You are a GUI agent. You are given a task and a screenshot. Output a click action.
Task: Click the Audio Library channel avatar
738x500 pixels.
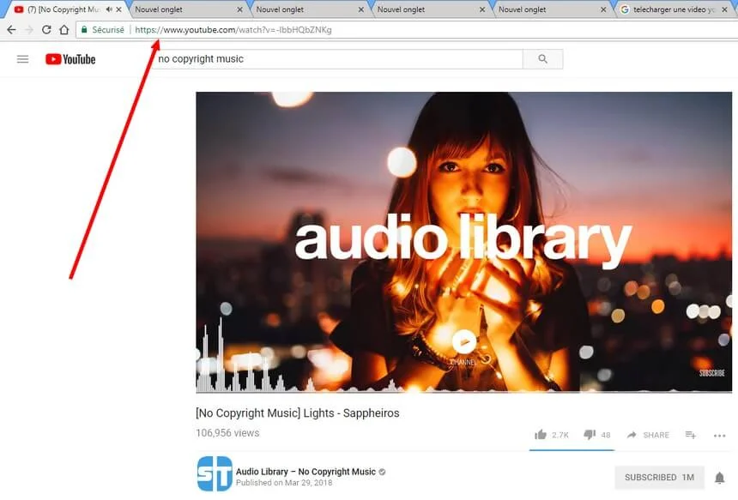point(215,475)
